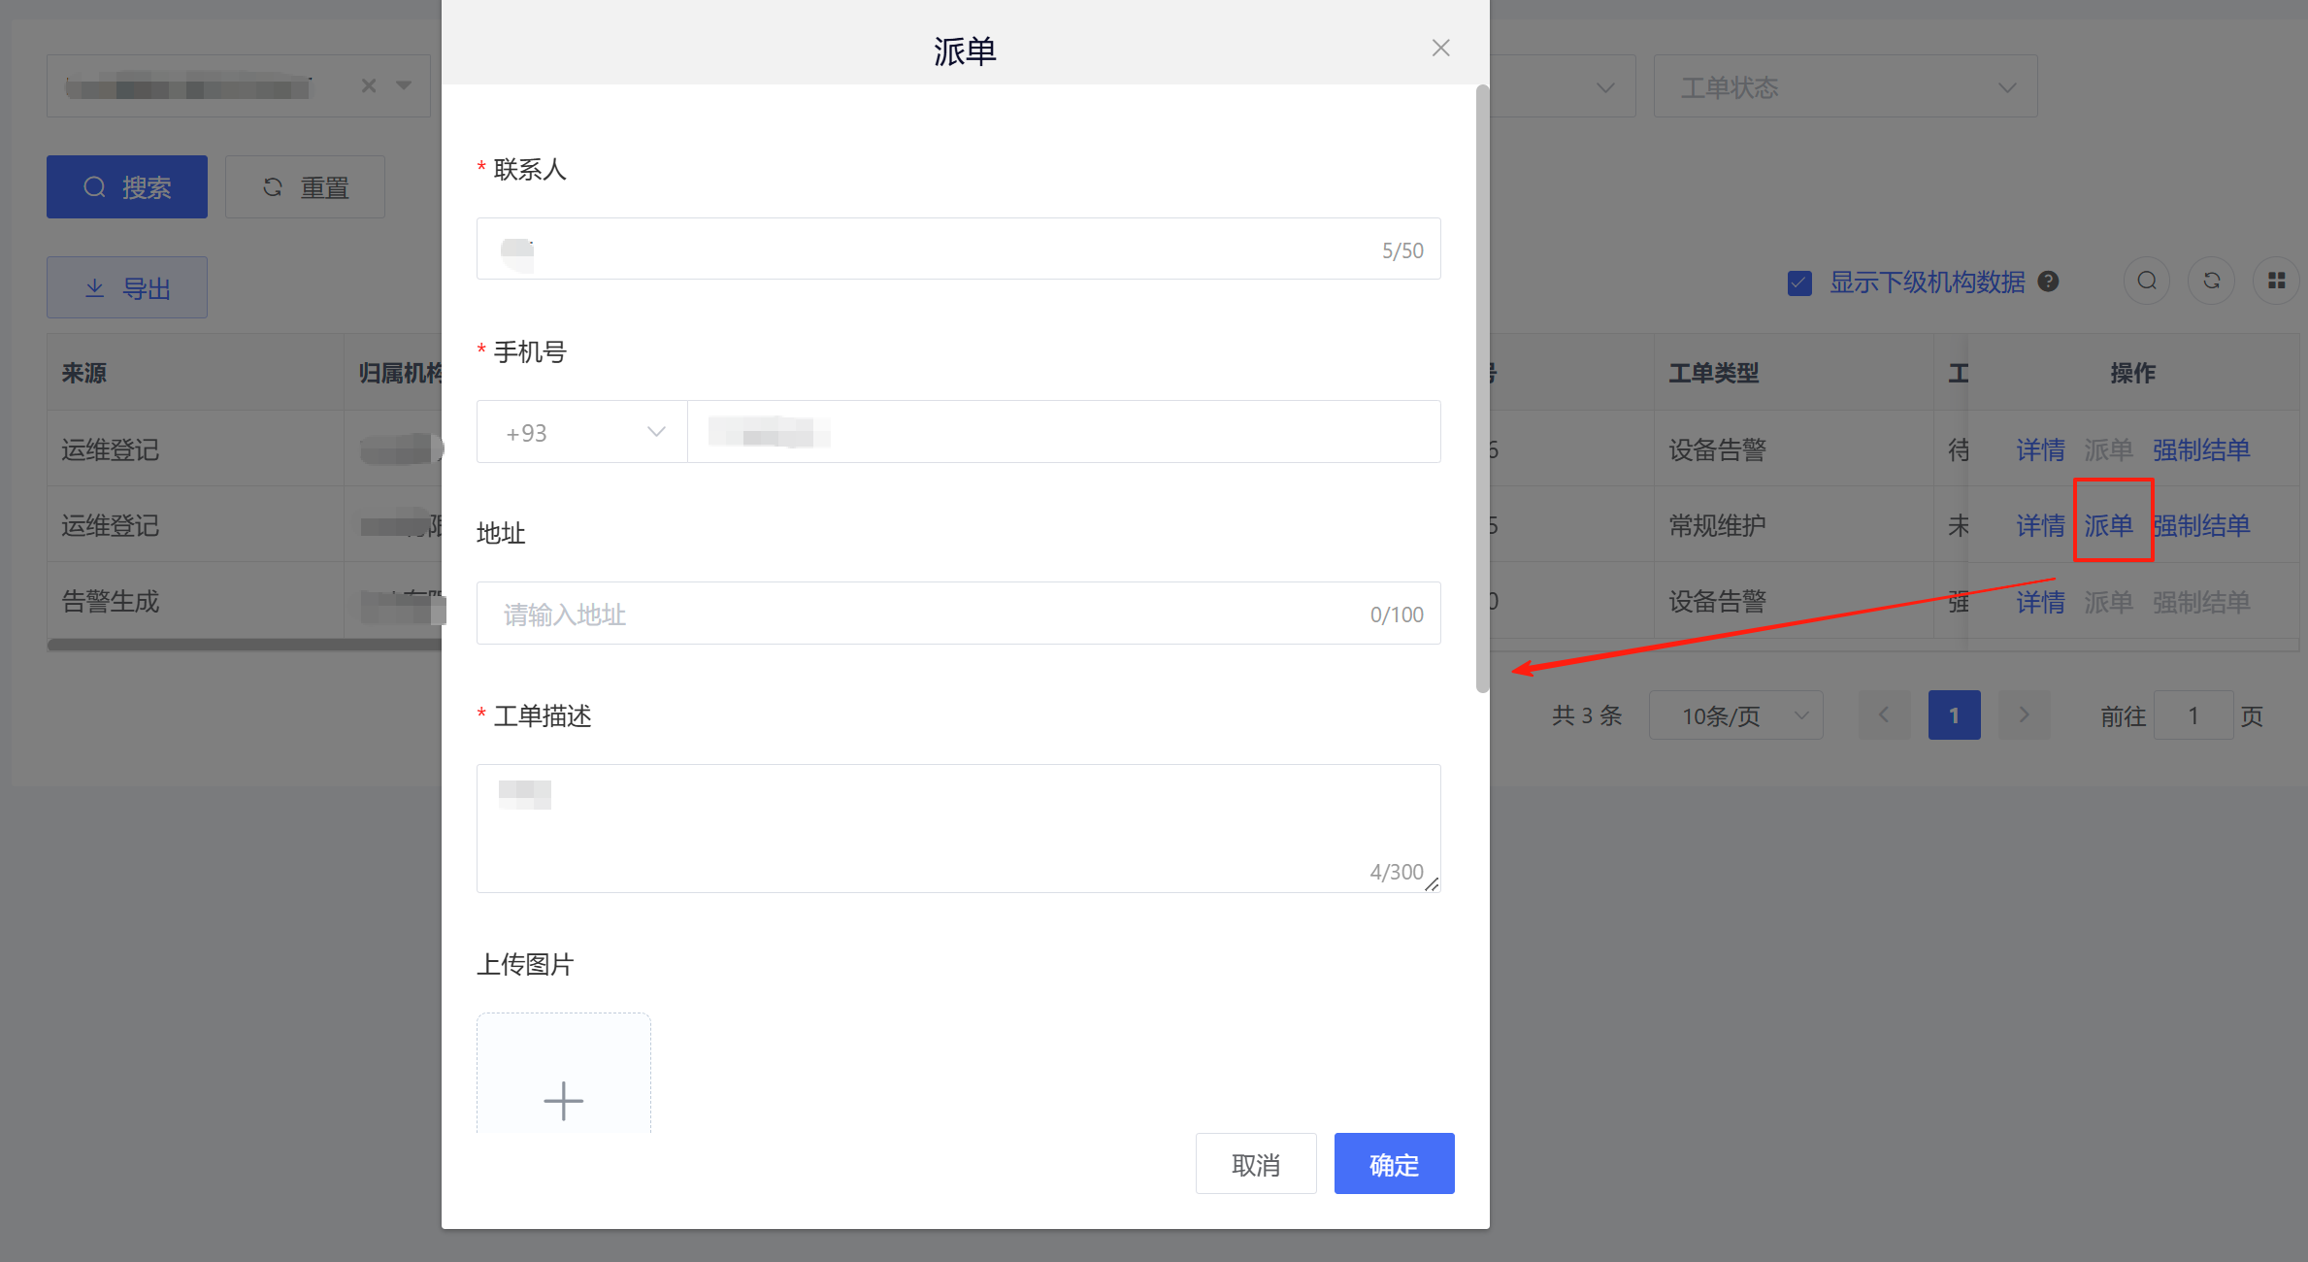
Task: Clear the organization filter with x icon
Action: 369,85
